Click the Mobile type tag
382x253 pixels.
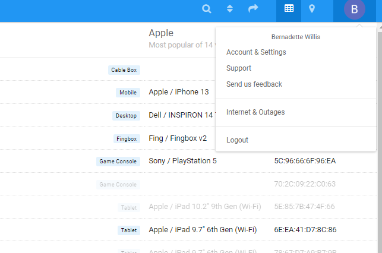tap(128, 93)
